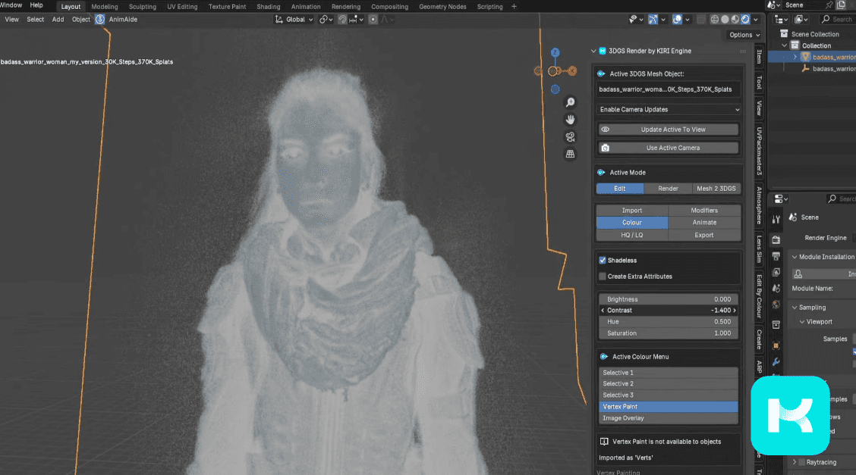
Task: Click the pan hand viewport icon
Action: [570, 120]
